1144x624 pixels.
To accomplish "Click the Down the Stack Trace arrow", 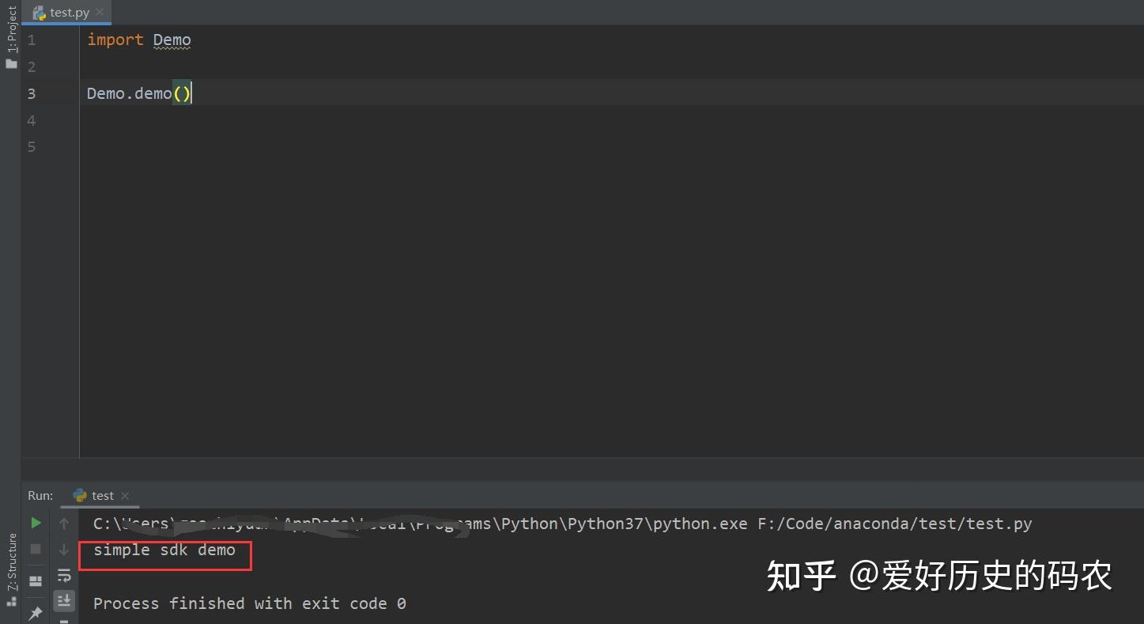I will click(x=64, y=549).
